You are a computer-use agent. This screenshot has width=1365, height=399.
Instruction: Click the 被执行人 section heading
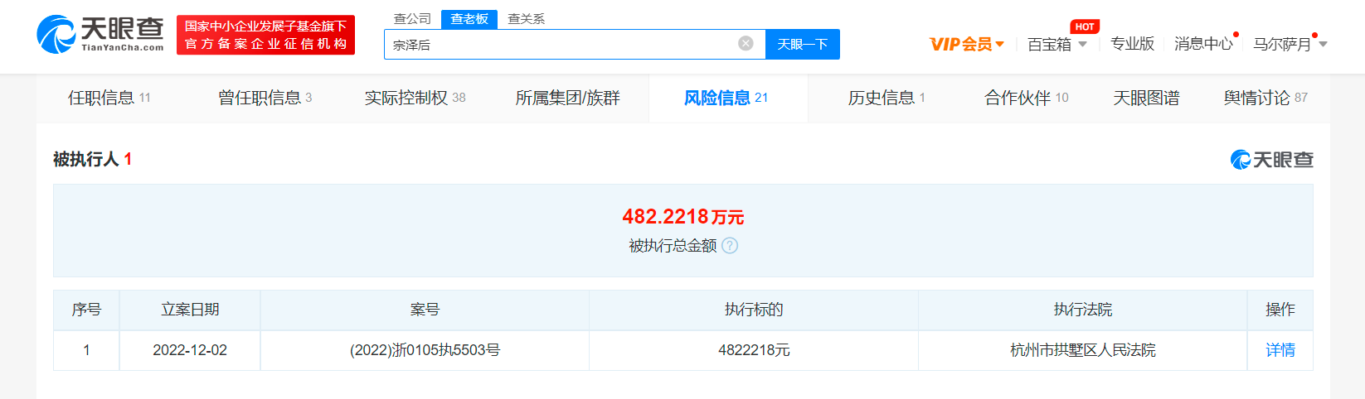tap(92, 159)
